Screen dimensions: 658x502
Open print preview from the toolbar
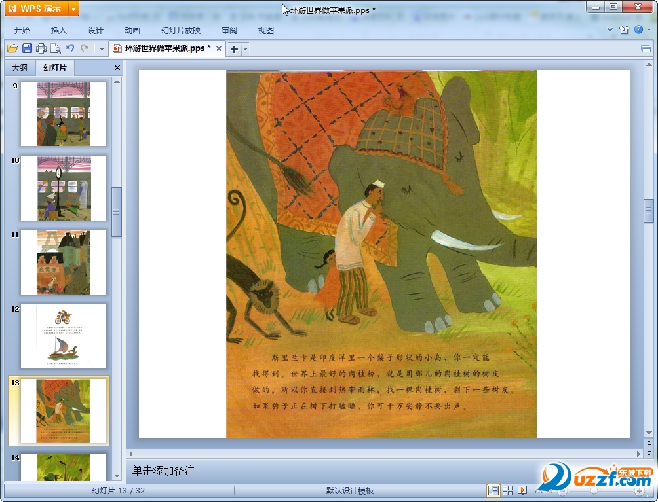[x=56, y=48]
